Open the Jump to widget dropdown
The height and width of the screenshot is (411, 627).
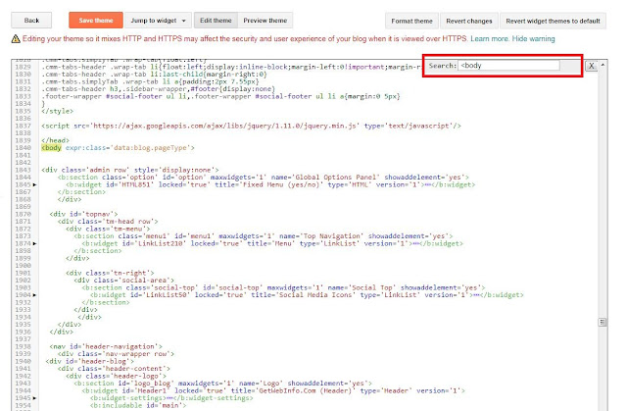[x=158, y=21]
